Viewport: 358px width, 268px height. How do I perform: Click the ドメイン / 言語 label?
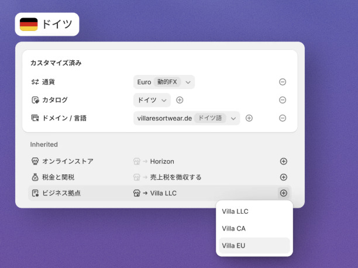tap(64, 118)
